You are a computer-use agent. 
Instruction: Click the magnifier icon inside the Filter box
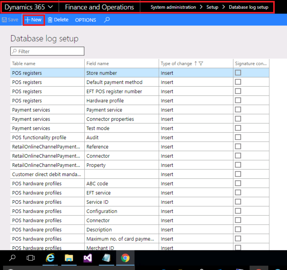(14, 51)
